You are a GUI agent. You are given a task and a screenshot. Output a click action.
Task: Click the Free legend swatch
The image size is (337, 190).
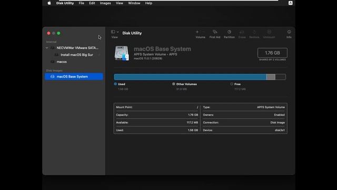(x=232, y=84)
